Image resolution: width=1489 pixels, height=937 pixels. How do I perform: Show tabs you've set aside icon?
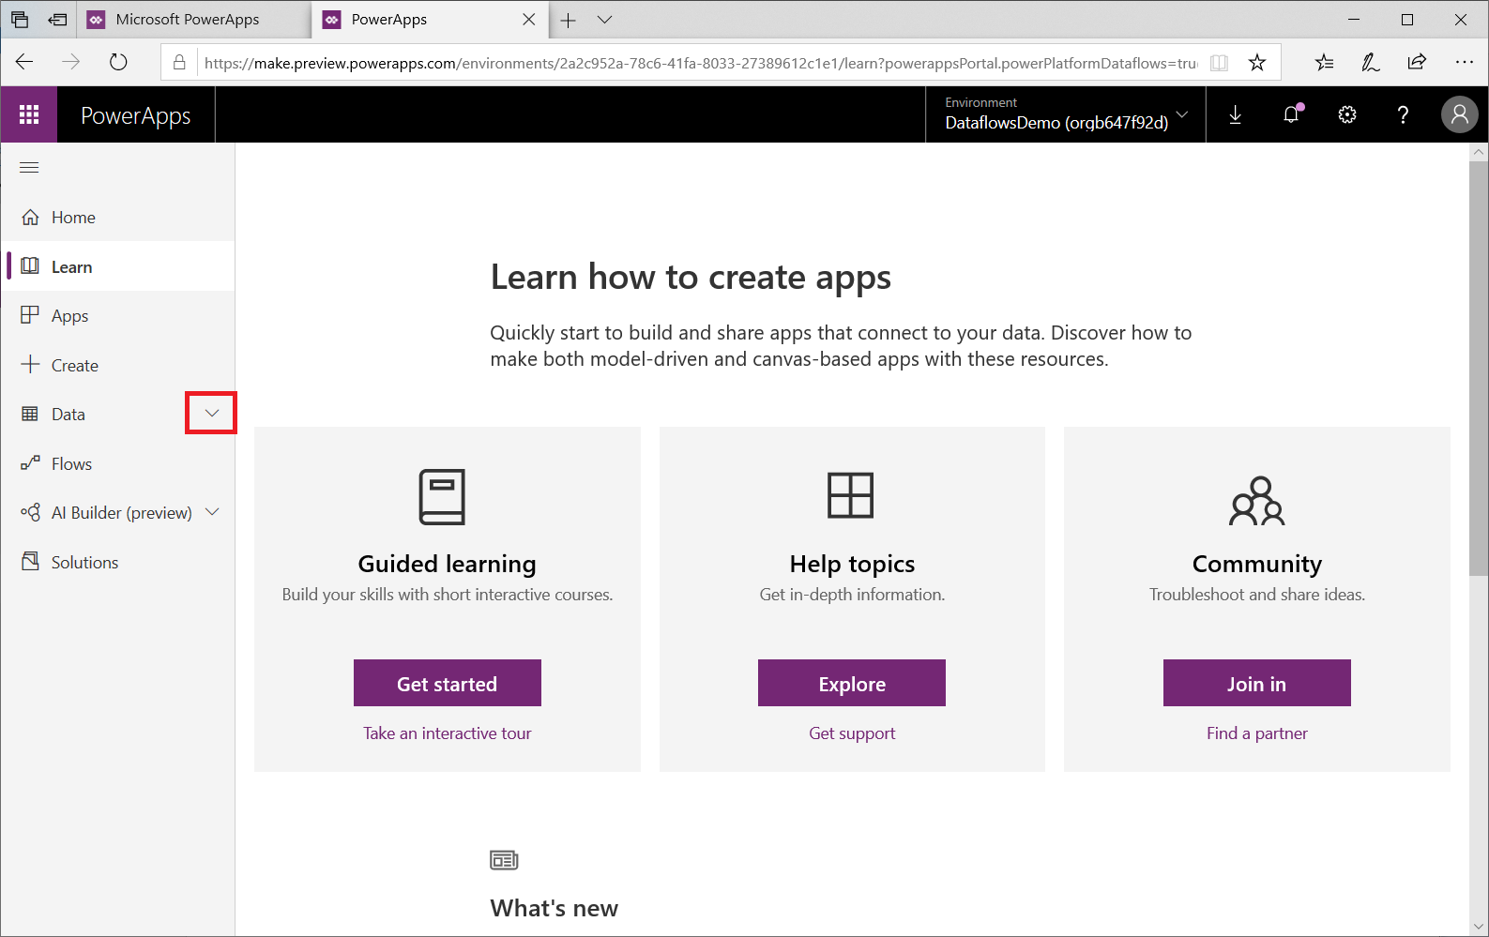point(20,20)
